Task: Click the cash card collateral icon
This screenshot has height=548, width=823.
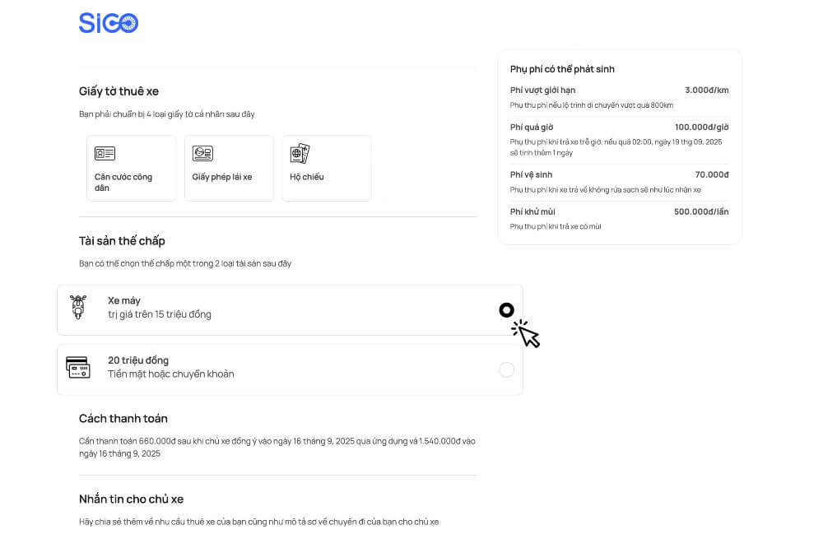Action: pos(78,367)
